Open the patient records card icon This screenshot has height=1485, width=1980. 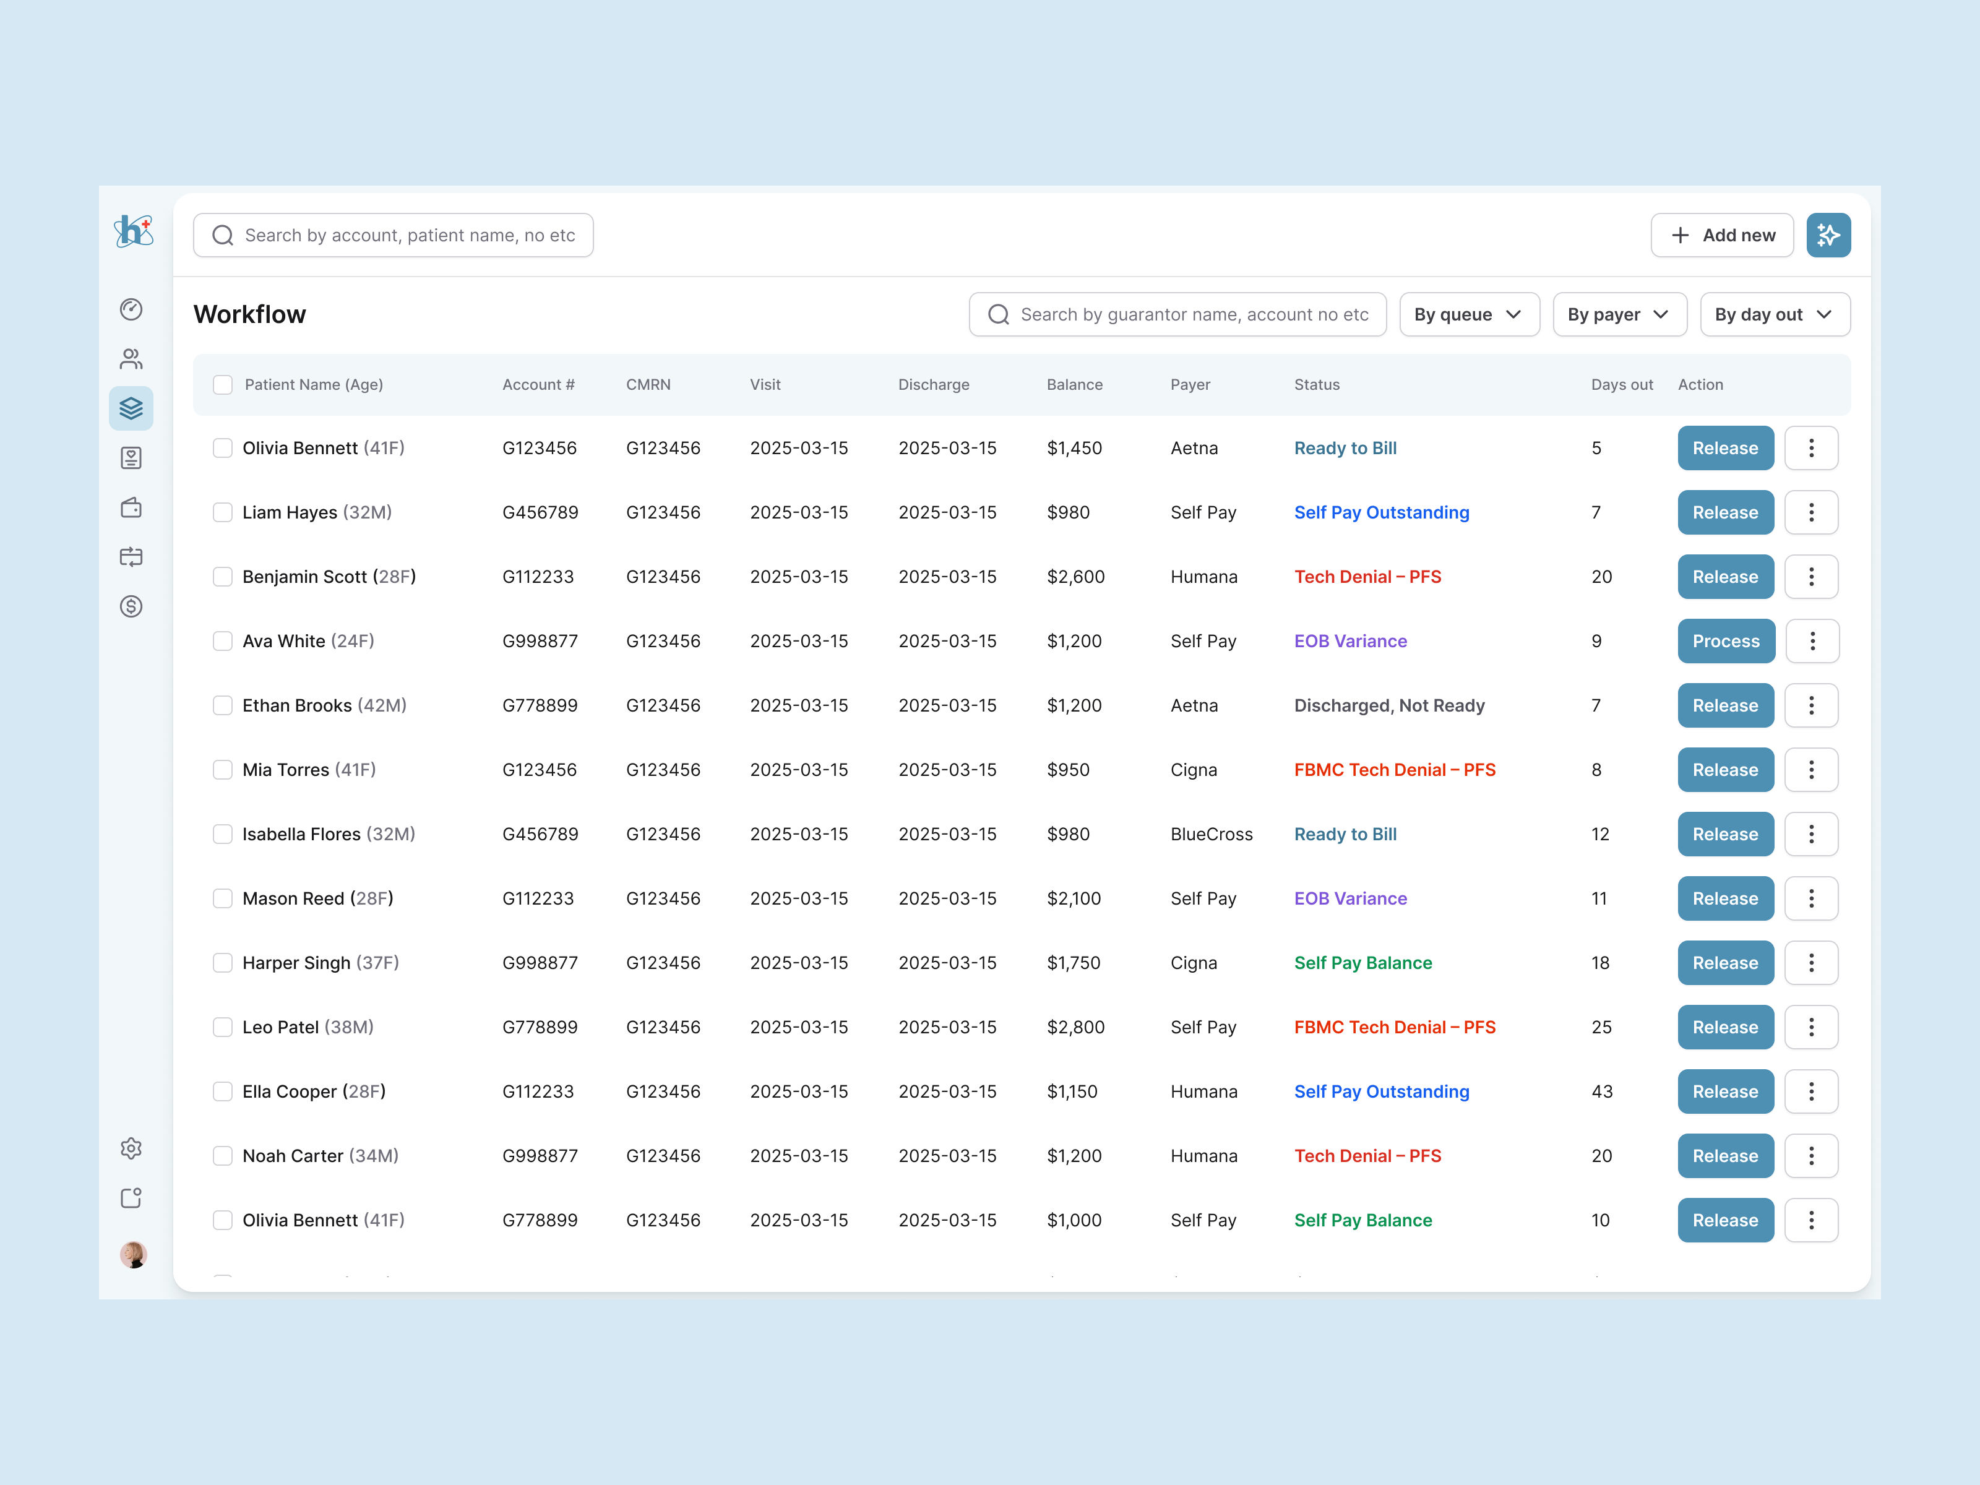coord(132,457)
